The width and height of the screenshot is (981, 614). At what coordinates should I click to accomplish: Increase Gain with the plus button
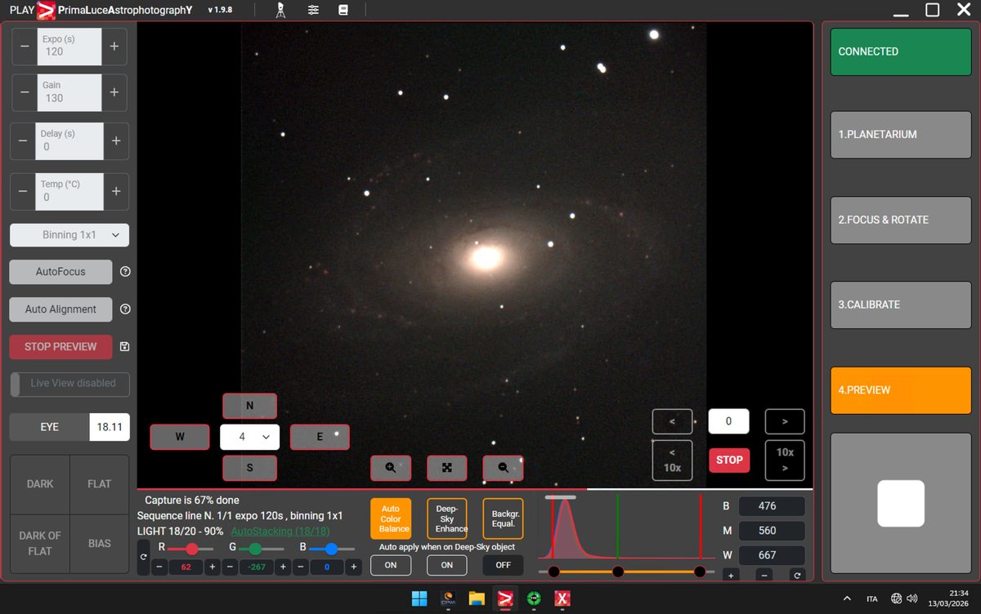(x=114, y=93)
